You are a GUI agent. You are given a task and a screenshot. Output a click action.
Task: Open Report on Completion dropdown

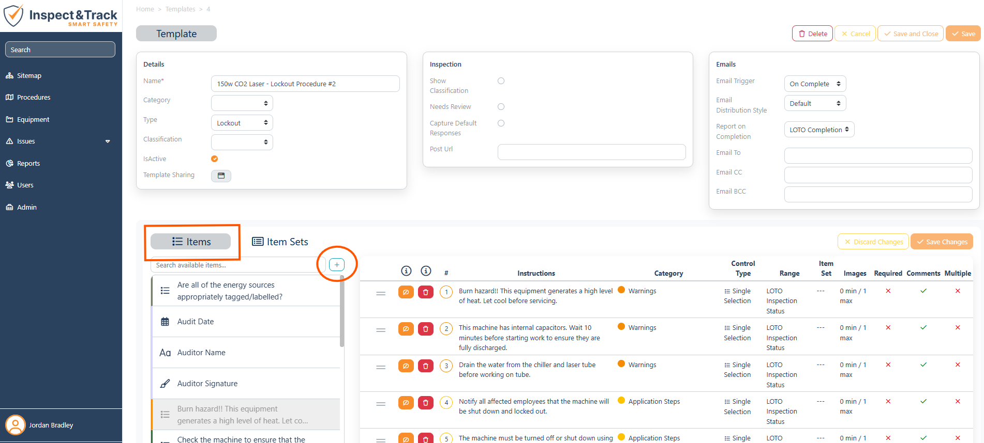819,130
